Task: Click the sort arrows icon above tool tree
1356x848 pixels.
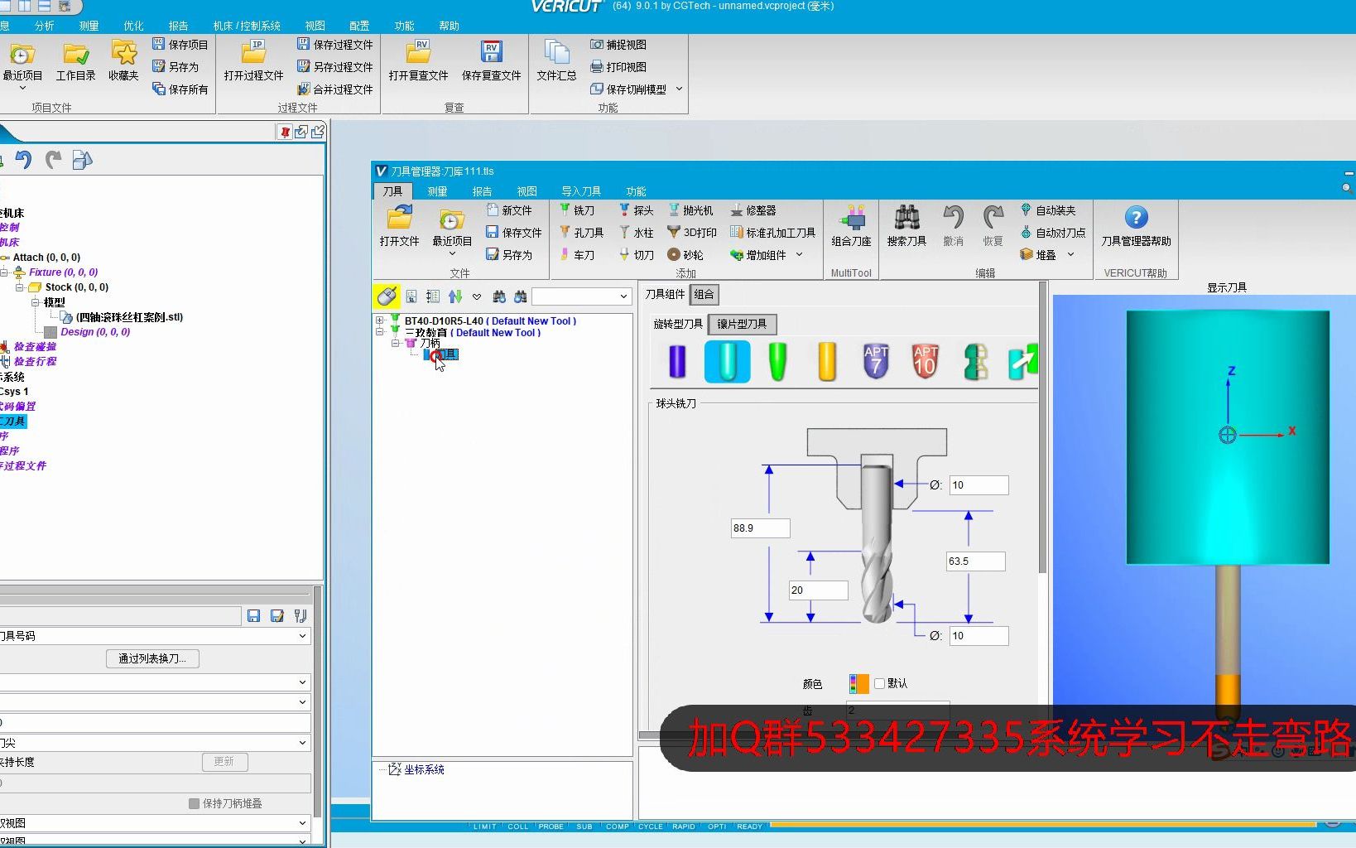Action: [x=455, y=296]
